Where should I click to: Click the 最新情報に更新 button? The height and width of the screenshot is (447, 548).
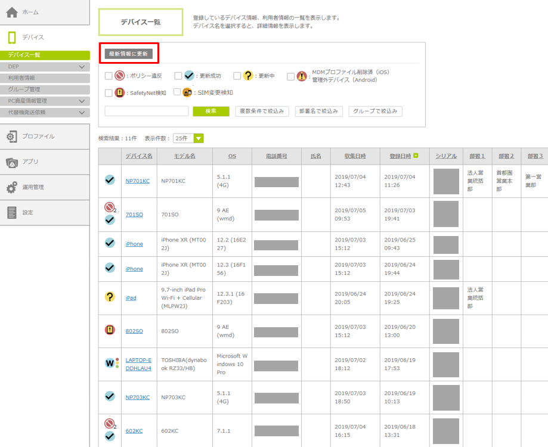129,54
